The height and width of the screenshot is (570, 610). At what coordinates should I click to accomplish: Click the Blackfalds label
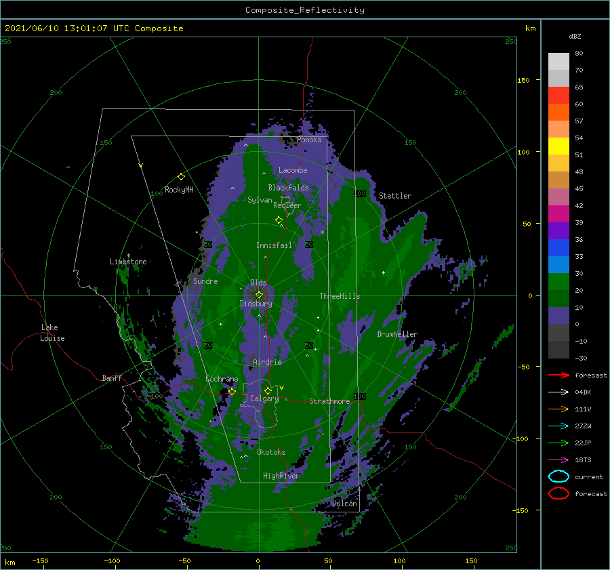pyautogui.click(x=288, y=188)
